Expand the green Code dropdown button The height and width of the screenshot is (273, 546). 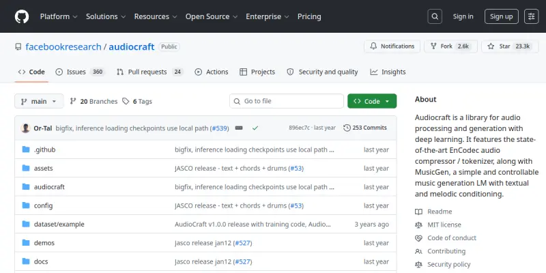tap(372, 101)
